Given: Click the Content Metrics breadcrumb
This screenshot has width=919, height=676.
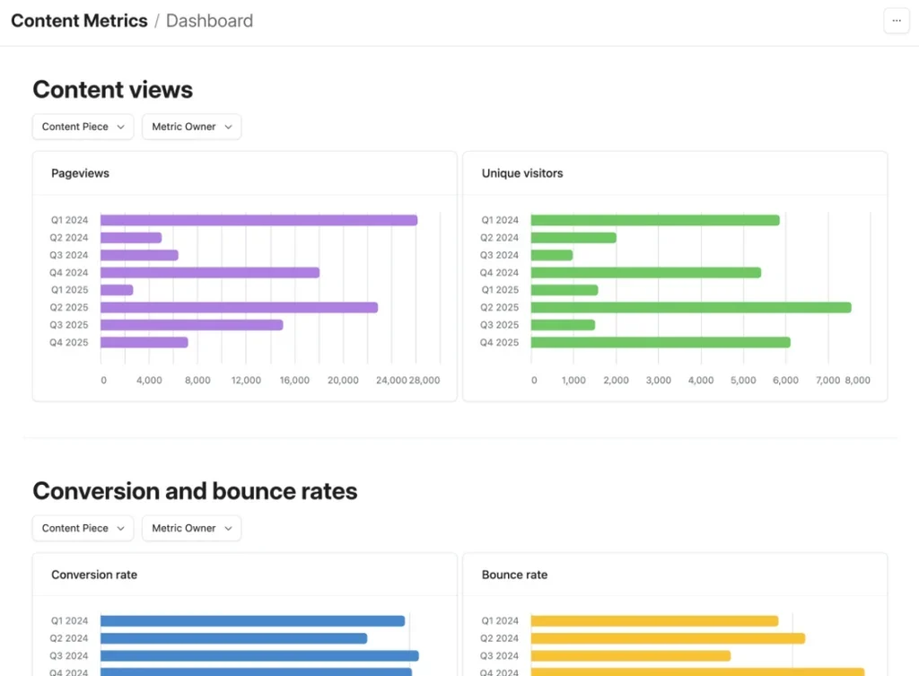Looking at the screenshot, I should pos(79,22).
